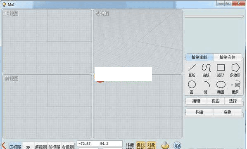Click the orange back arrow at bottom left
Viewport: 247px width, 149px height.
point(3,146)
